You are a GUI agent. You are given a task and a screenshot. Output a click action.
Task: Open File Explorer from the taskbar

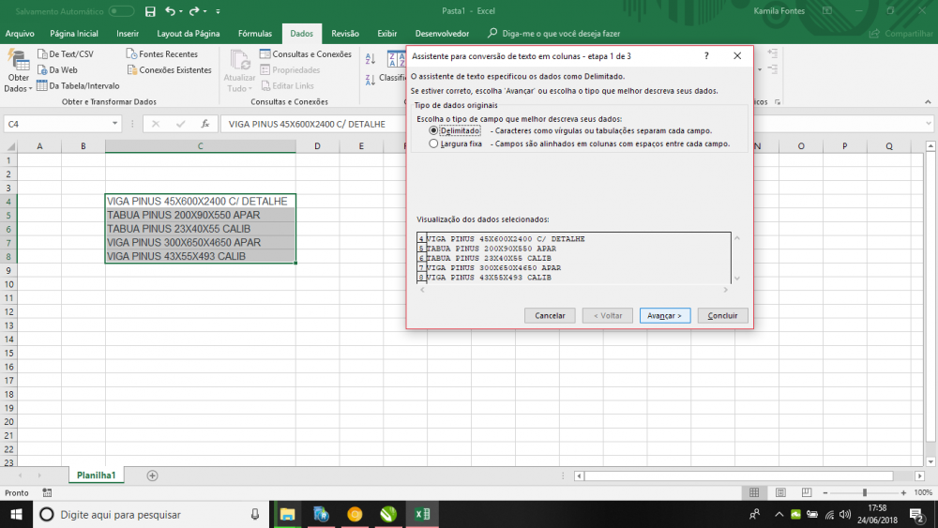click(288, 514)
